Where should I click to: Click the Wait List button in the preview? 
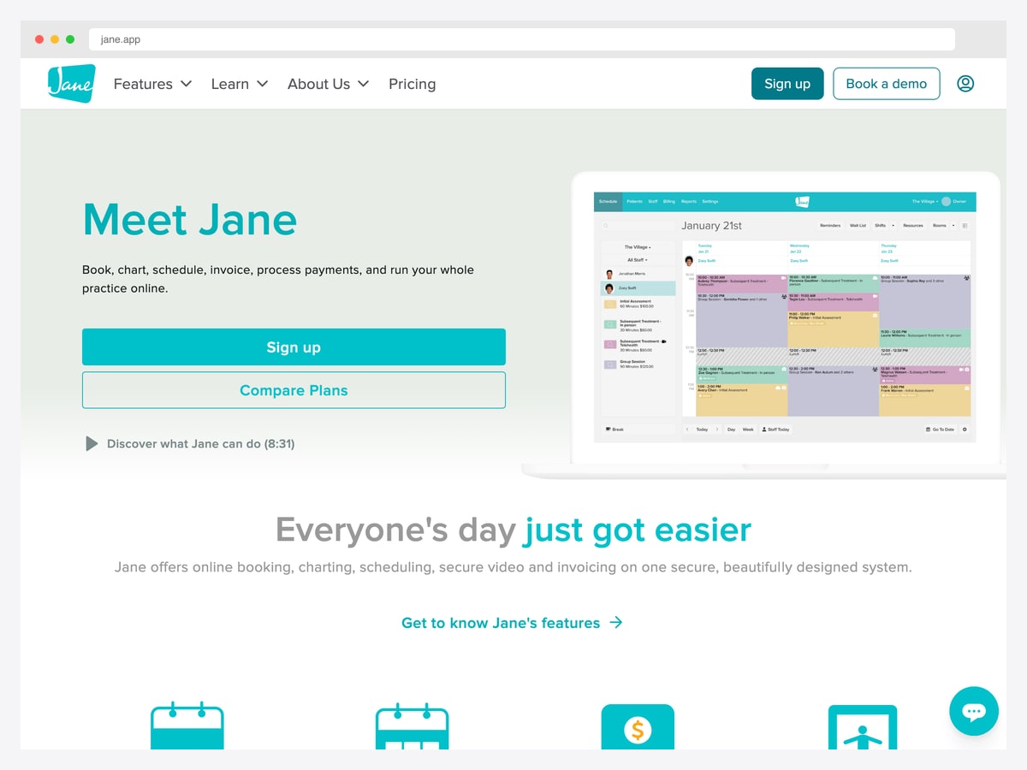click(858, 226)
